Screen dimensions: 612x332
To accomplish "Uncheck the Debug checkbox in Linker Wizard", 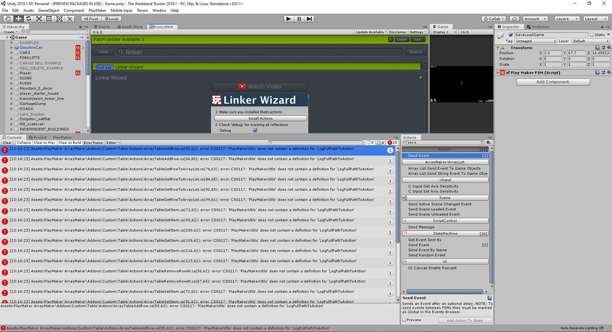I will (255, 130).
